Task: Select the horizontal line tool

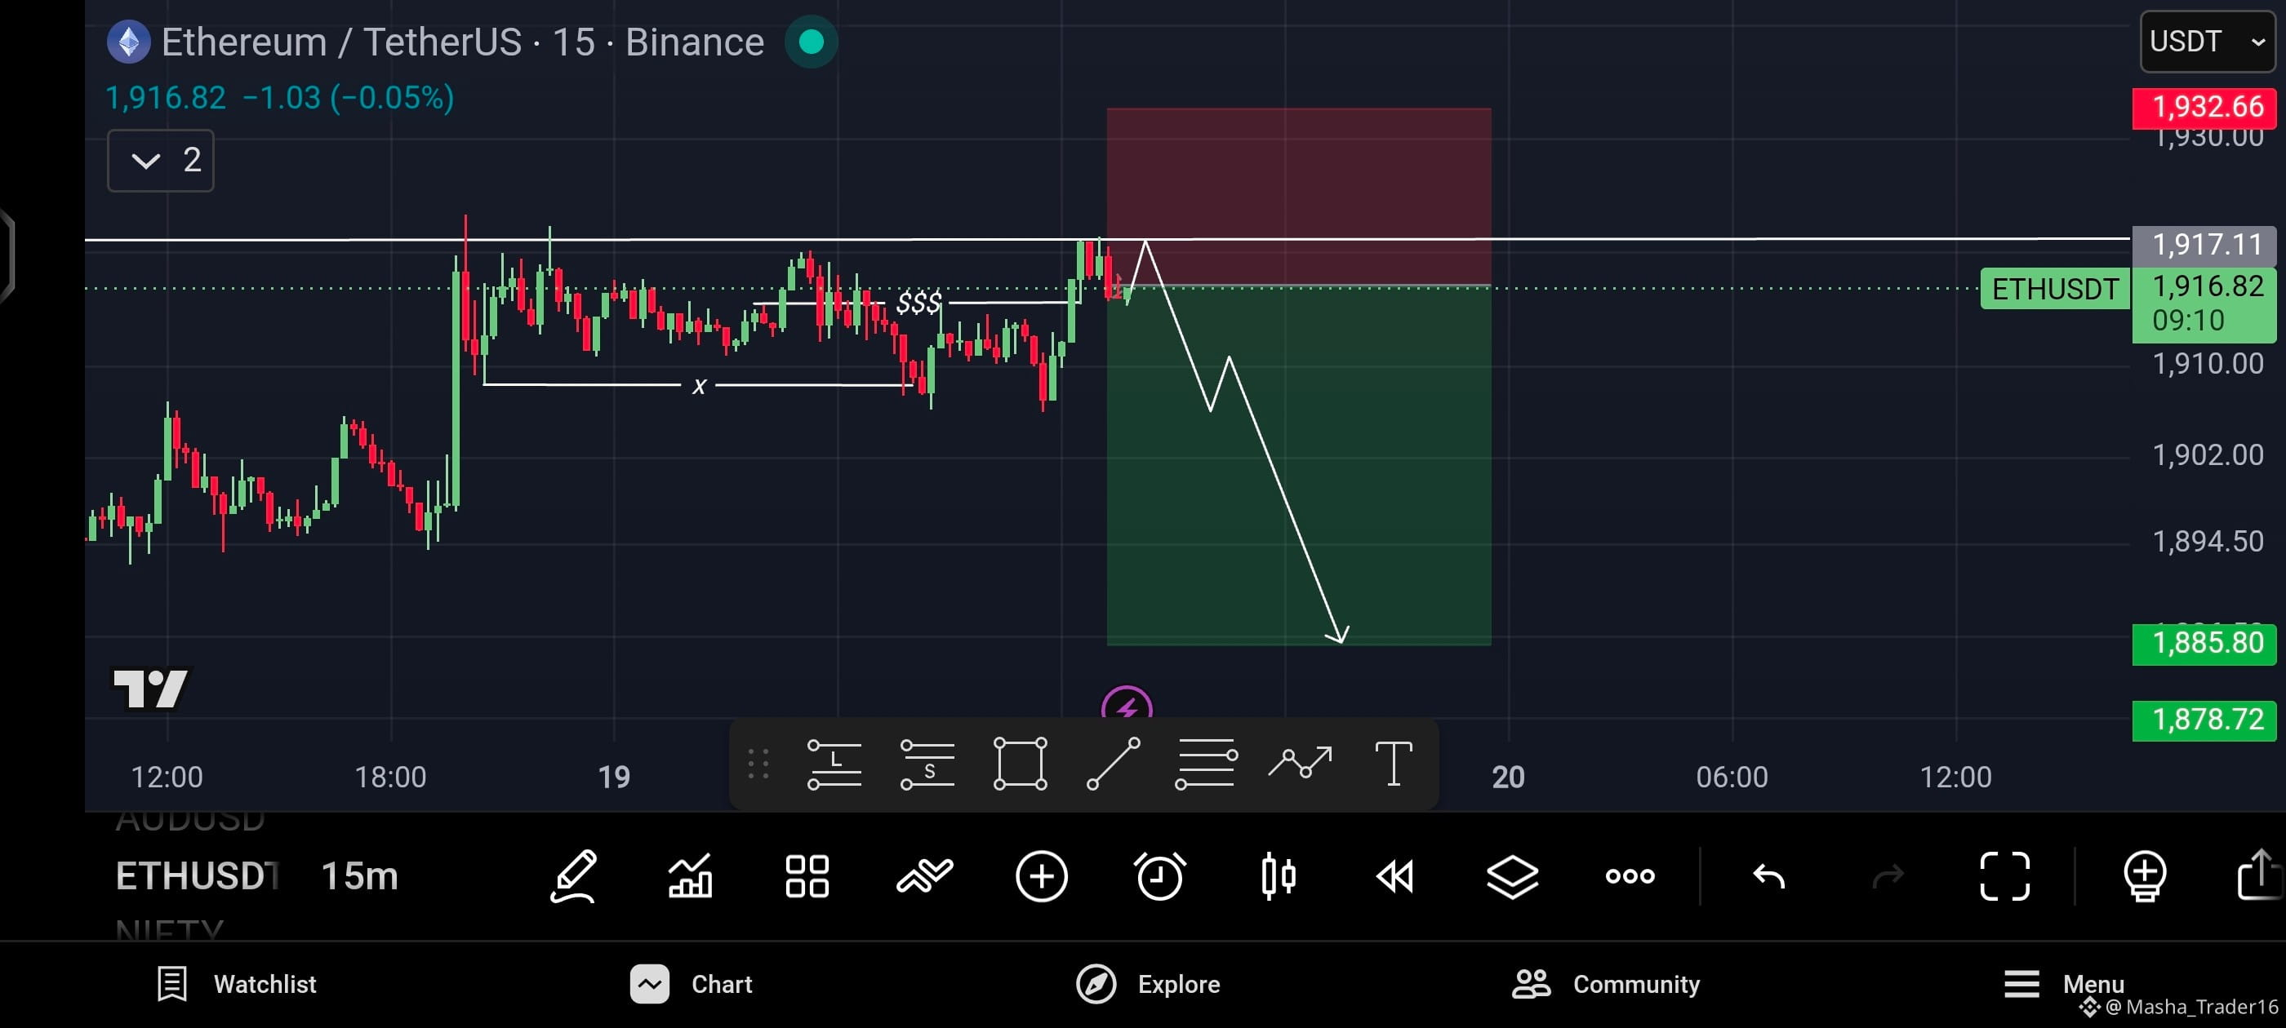Action: tap(1205, 764)
